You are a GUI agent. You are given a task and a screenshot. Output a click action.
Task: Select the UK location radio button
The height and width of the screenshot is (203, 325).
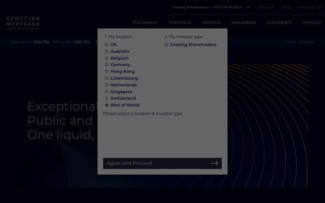point(107,45)
